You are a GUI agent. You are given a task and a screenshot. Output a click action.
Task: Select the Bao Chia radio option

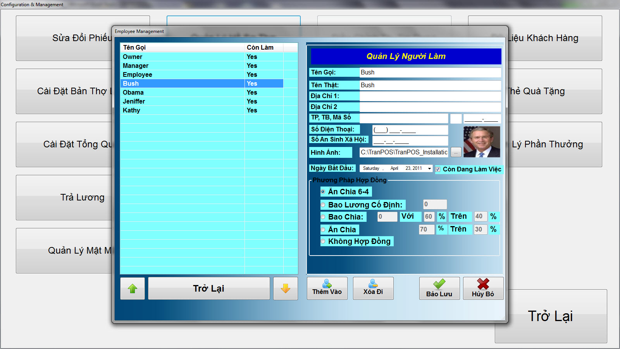323,217
